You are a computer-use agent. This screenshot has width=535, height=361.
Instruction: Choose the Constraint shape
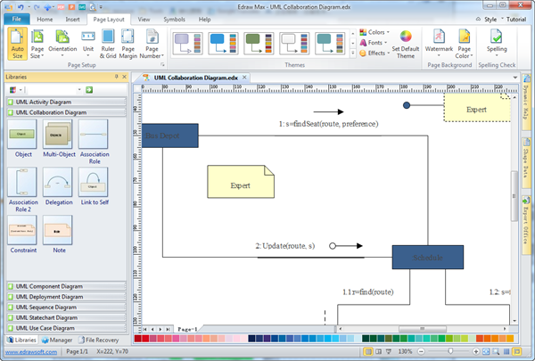coord(23,233)
